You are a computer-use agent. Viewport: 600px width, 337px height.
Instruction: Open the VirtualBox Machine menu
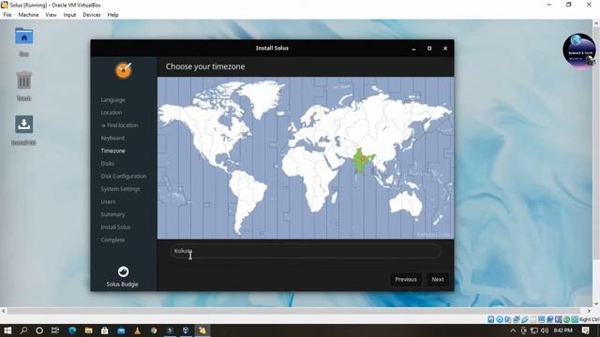coord(28,15)
